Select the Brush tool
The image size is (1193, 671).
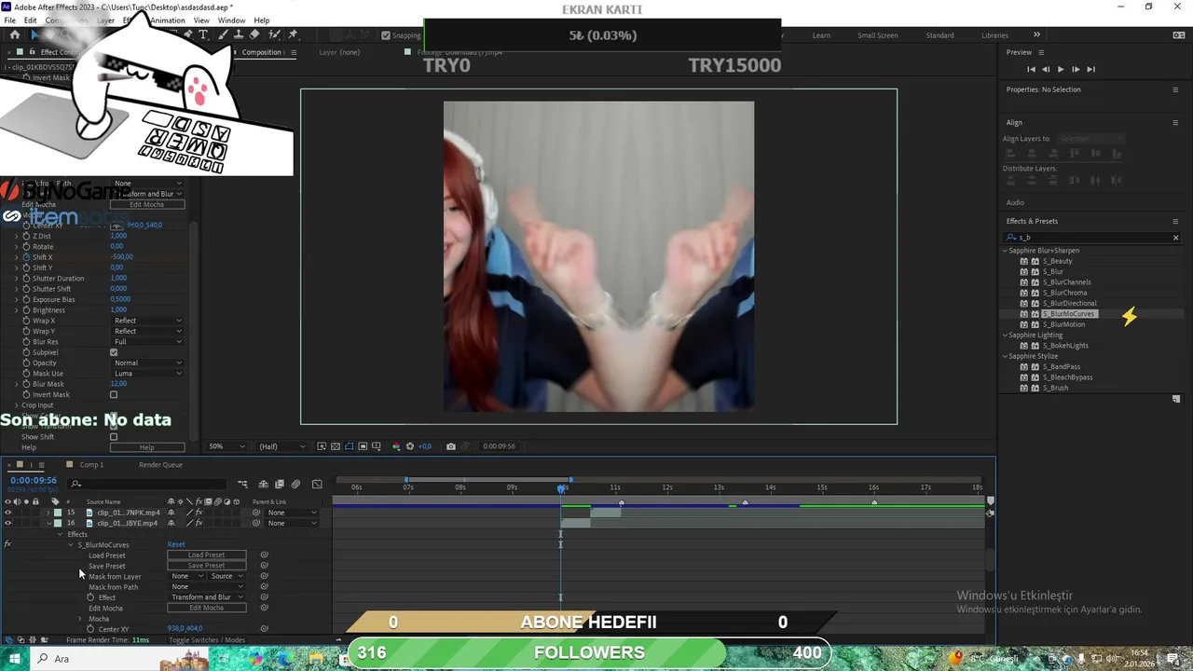[x=224, y=34]
